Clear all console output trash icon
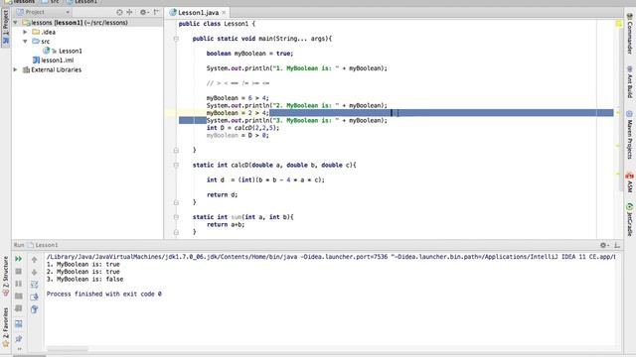The width and height of the screenshot is (636, 357). [x=34, y=309]
